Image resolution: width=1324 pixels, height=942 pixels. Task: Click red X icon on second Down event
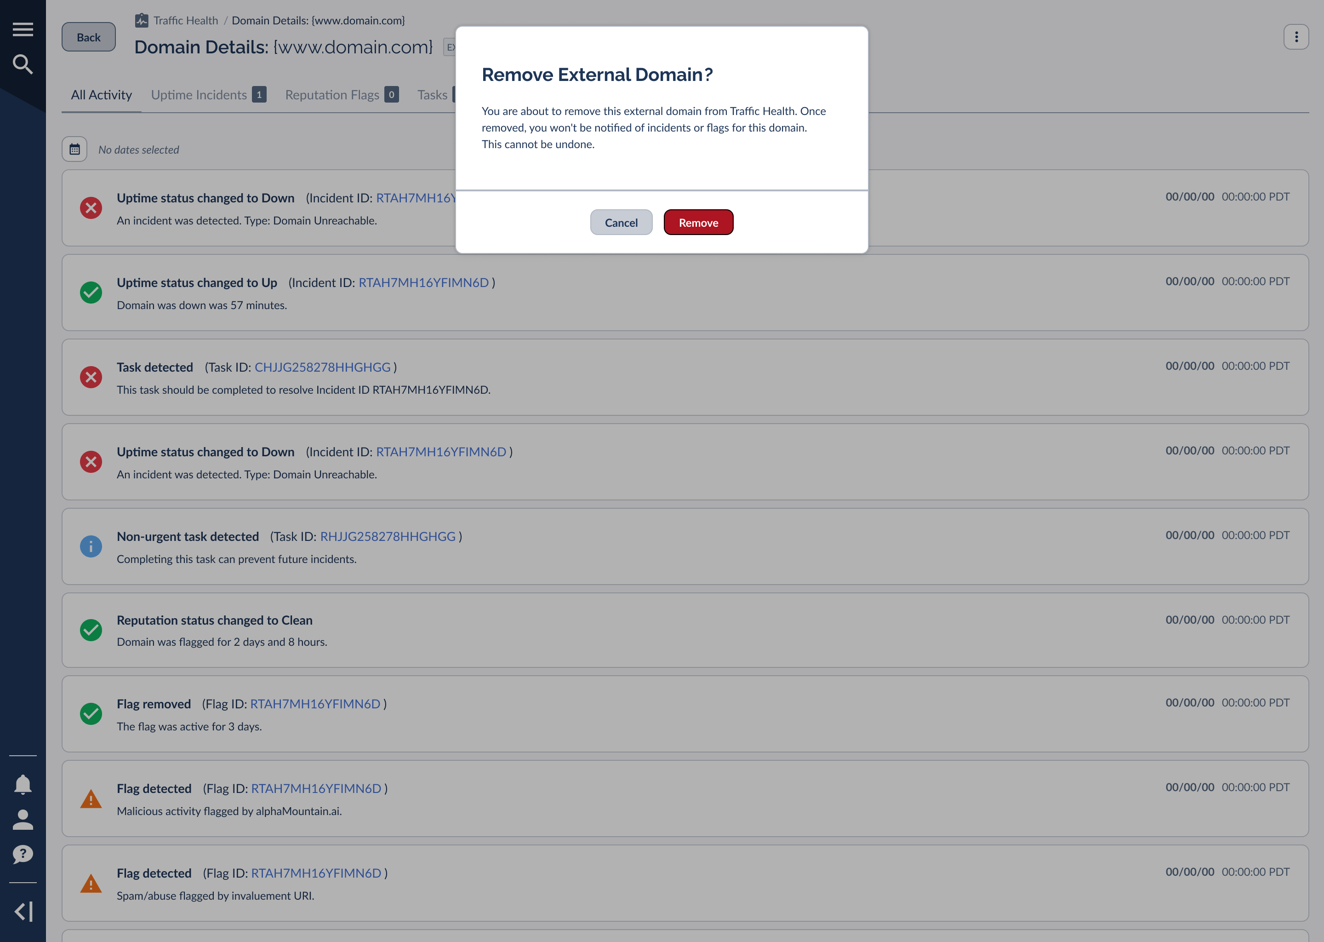coord(91,462)
